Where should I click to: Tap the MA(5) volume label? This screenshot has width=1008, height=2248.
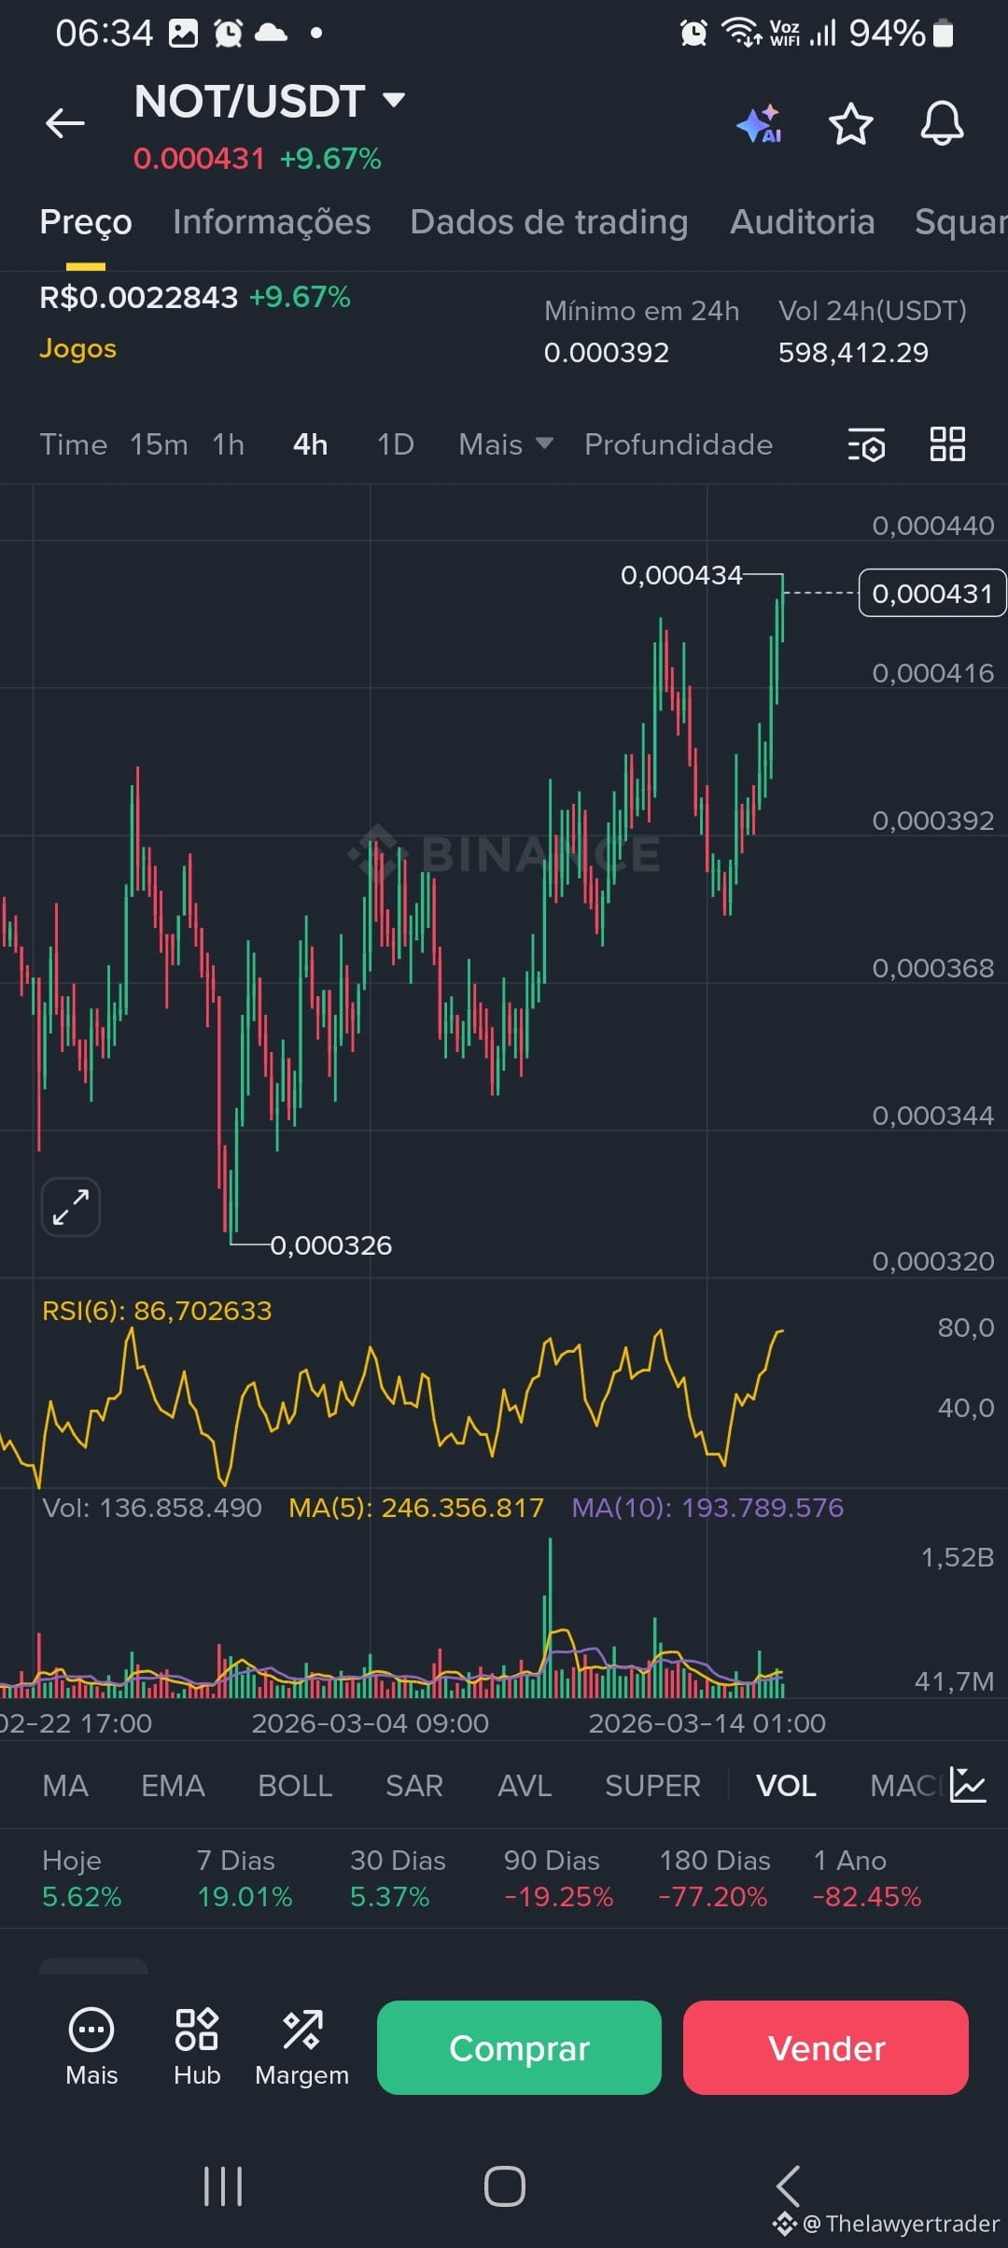coord(416,1508)
